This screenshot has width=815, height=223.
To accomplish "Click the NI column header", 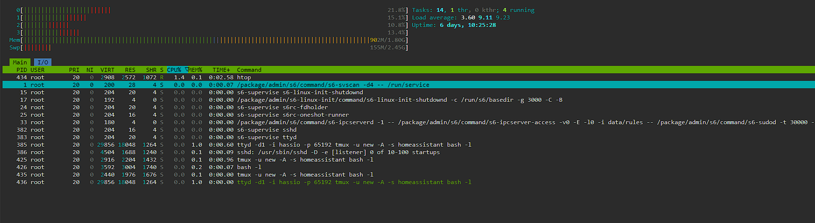I will coord(90,70).
